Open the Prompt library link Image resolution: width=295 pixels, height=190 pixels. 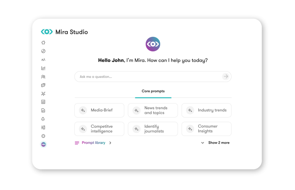tap(94, 143)
